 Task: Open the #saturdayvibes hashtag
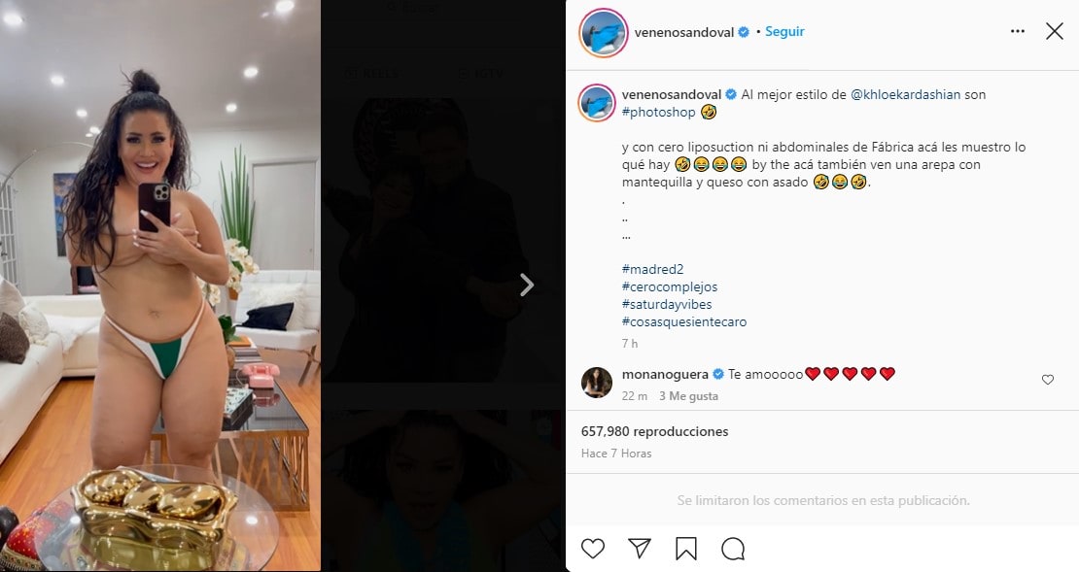click(667, 304)
